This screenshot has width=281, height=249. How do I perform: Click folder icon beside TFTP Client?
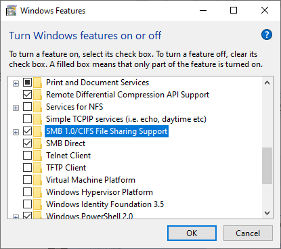[38, 168]
